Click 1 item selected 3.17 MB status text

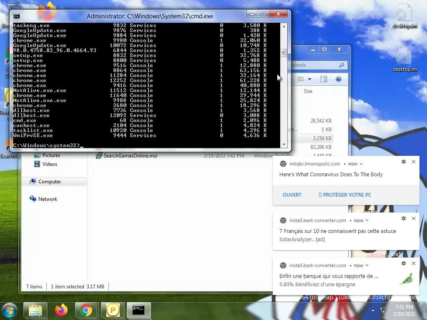(x=77, y=287)
